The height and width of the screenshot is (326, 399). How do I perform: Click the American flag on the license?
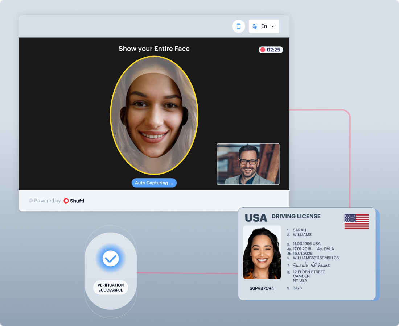[x=356, y=221]
